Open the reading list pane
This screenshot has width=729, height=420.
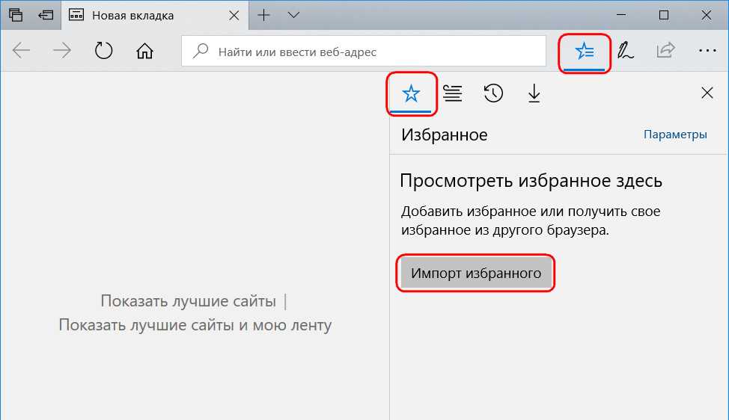[x=452, y=93]
